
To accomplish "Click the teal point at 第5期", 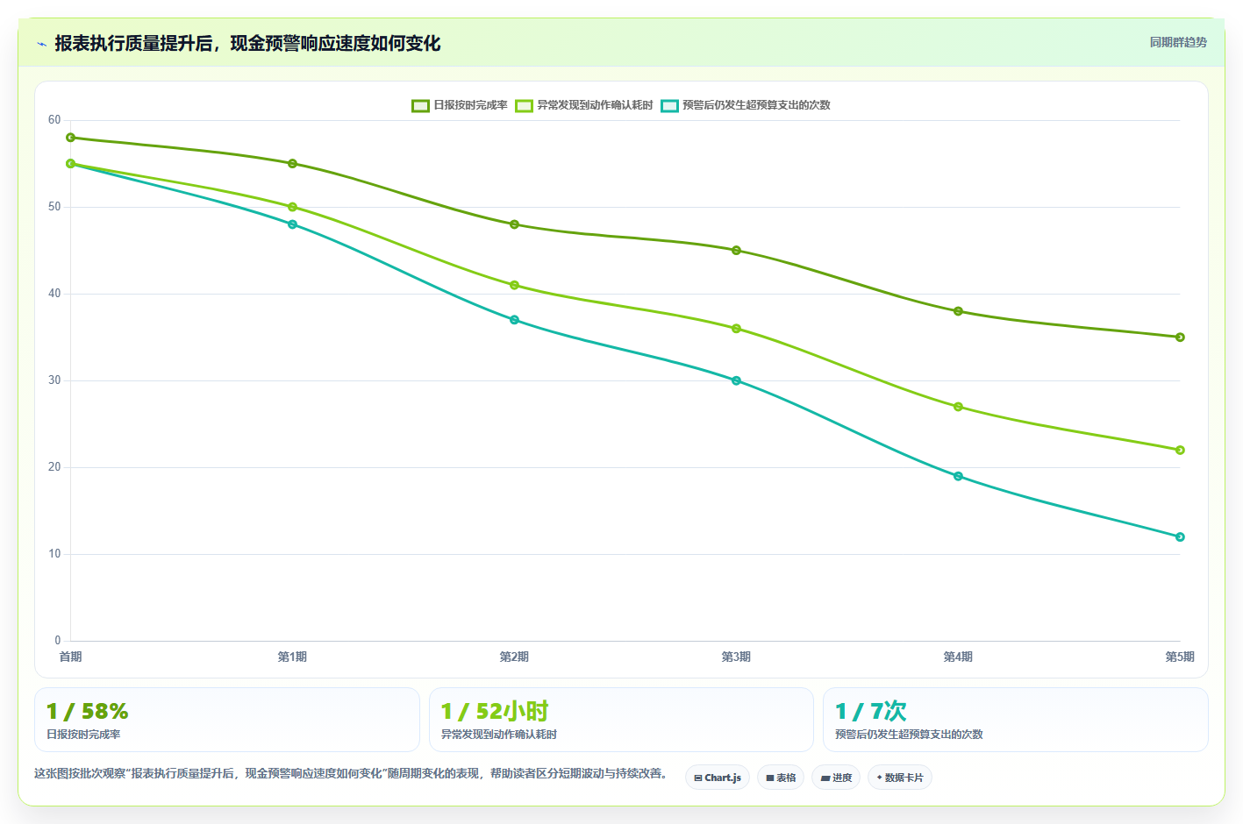I will (x=1181, y=536).
